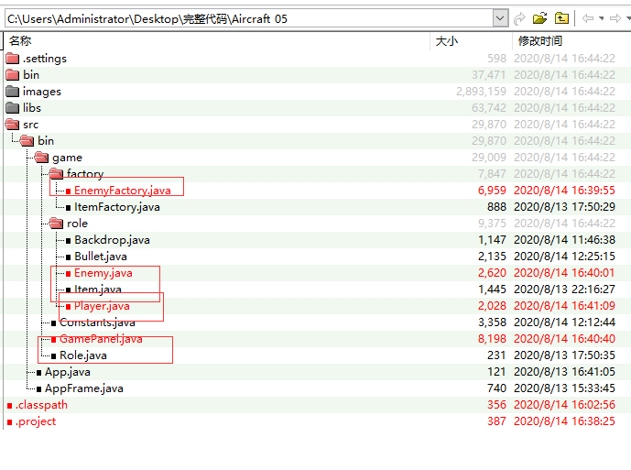Select the .project file
This screenshot has width=631, height=470.
coord(36,421)
